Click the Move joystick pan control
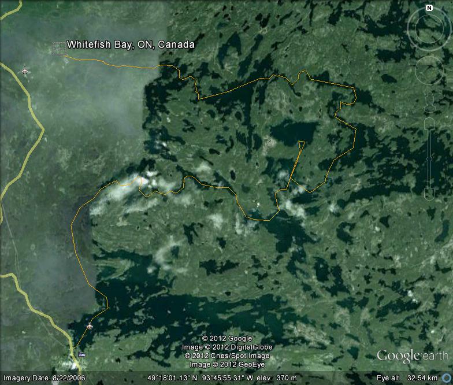 pyautogui.click(x=429, y=70)
